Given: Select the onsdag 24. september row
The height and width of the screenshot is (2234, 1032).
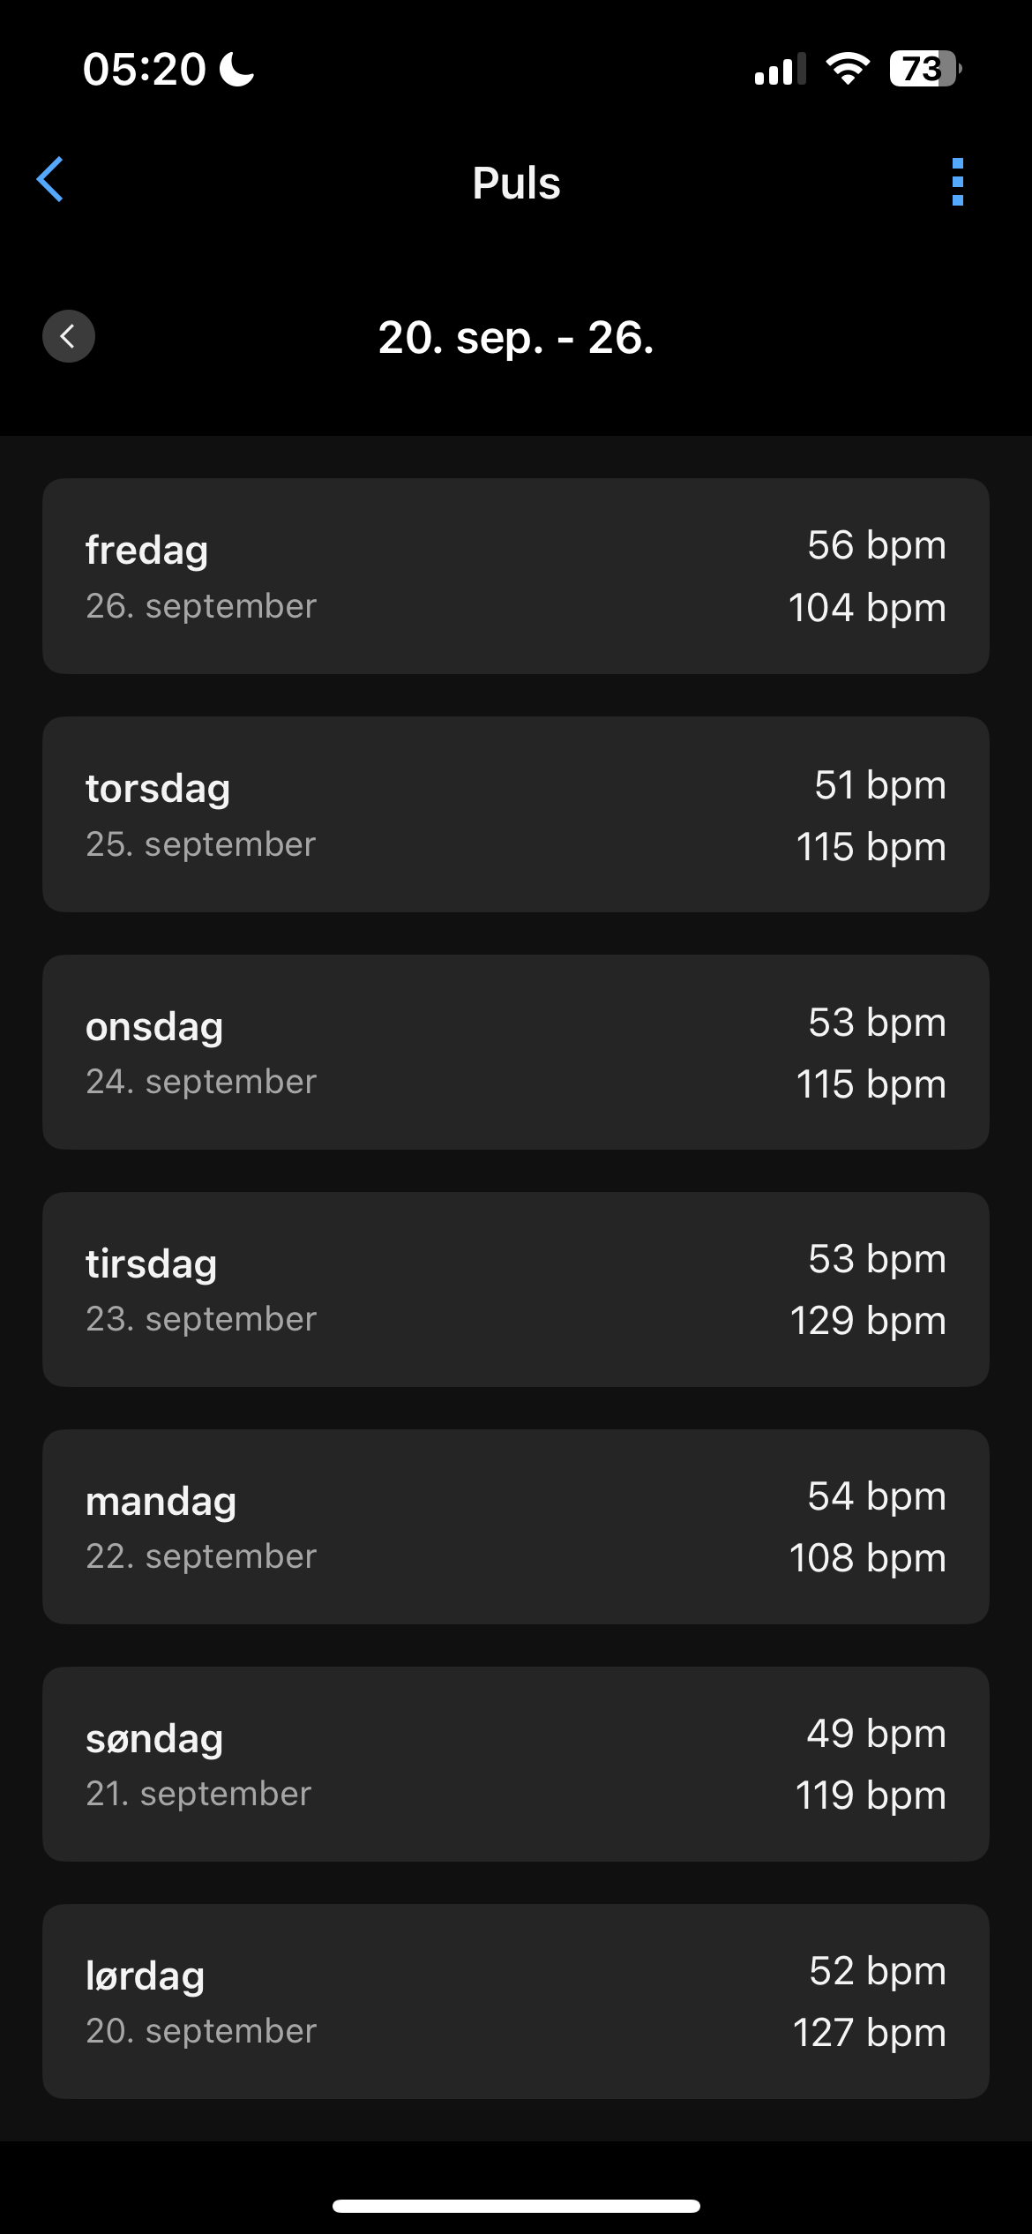Looking at the screenshot, I should 516,1052.
